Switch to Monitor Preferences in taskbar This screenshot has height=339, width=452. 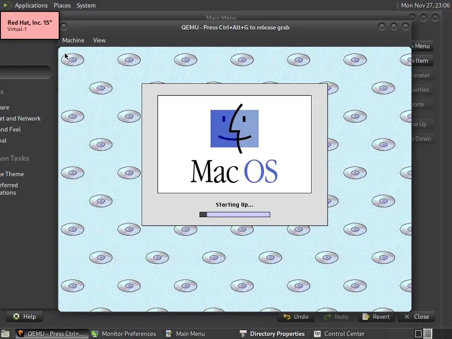[124, 334]
